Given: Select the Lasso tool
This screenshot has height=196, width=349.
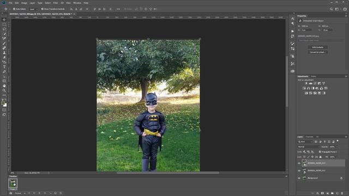Looking at the screenshot, I should tap(4, 29).
